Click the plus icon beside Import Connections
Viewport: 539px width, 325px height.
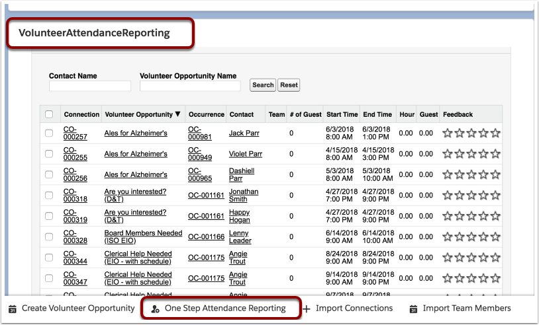pyautogui.click(x=307, y=309)
